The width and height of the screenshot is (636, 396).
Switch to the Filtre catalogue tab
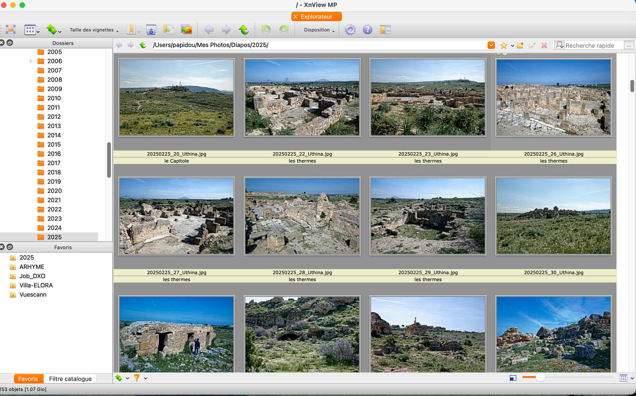coord(70,378)
